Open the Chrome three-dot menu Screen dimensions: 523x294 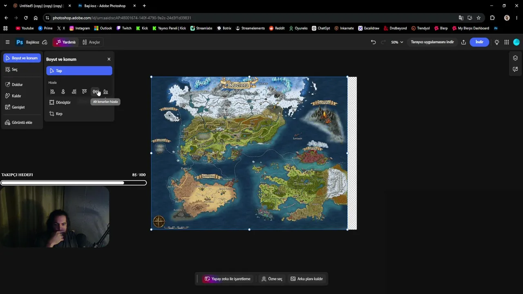(517, 18)
